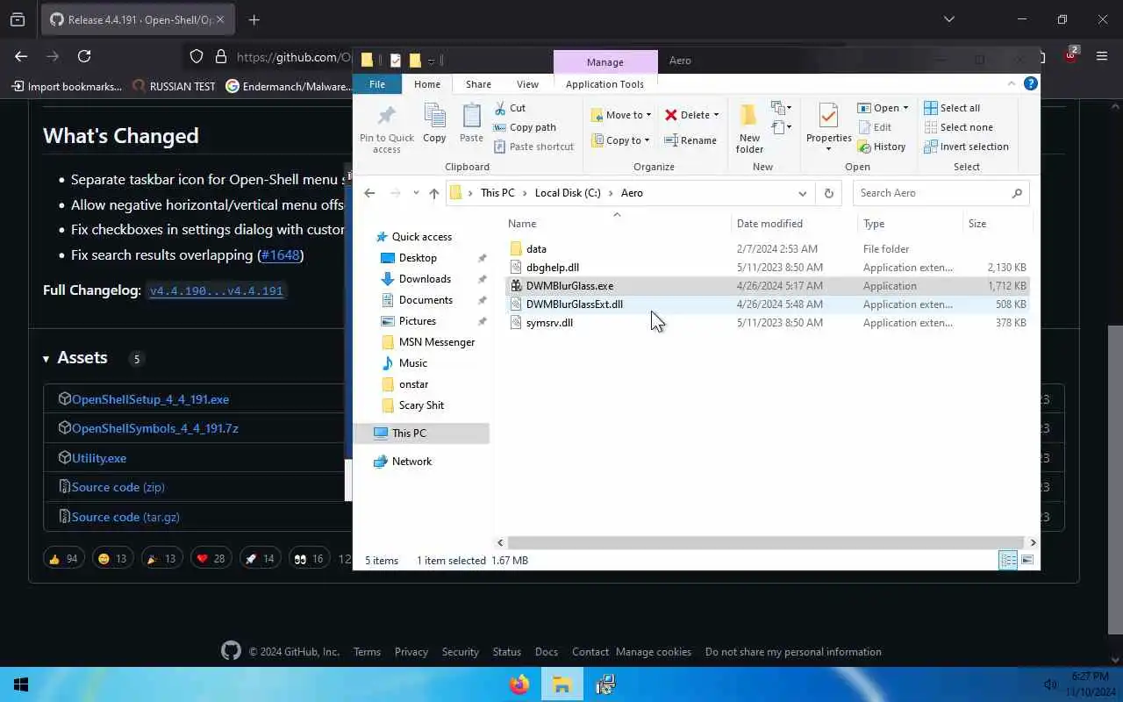Click Invert selection in the ribbon
1123x702 pixels.
coord(966,147)
